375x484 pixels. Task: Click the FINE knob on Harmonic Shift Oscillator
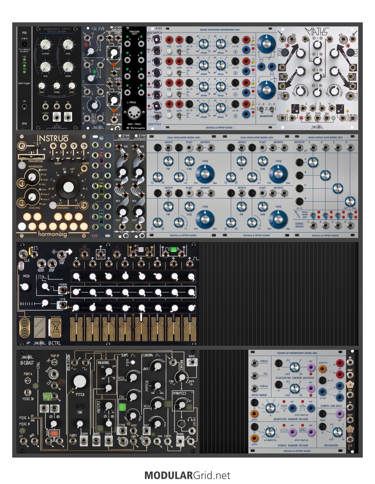[x=46, y=67]
